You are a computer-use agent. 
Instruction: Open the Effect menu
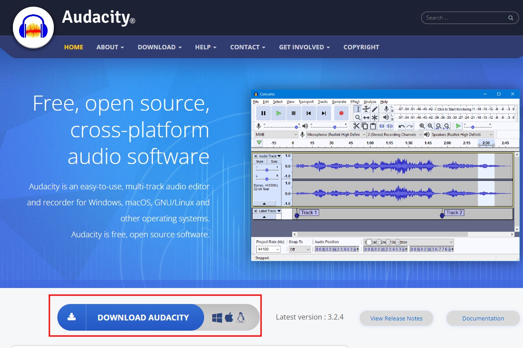(x=355, y=102)
